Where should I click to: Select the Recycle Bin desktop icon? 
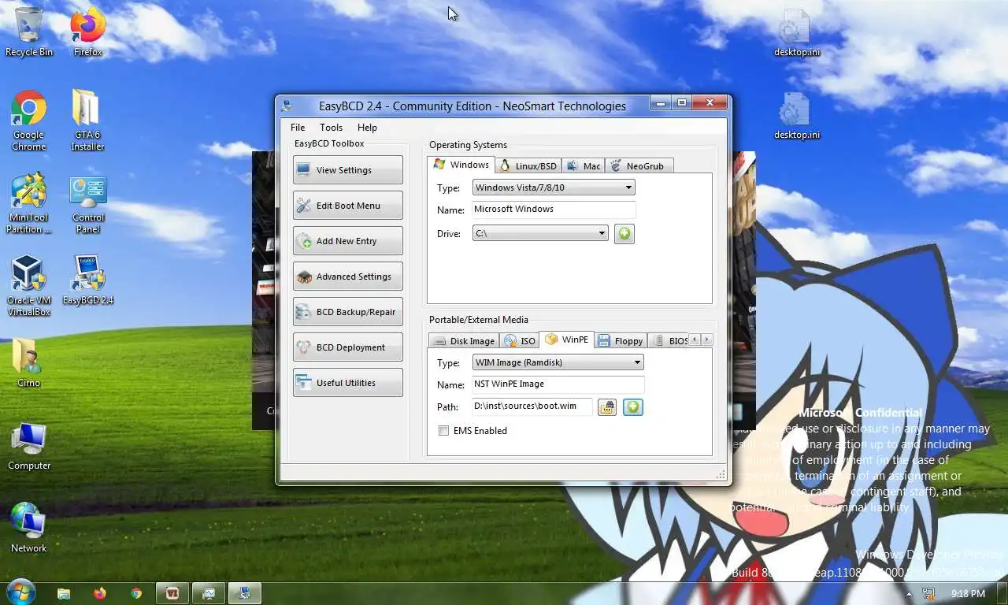pos(29,32)
